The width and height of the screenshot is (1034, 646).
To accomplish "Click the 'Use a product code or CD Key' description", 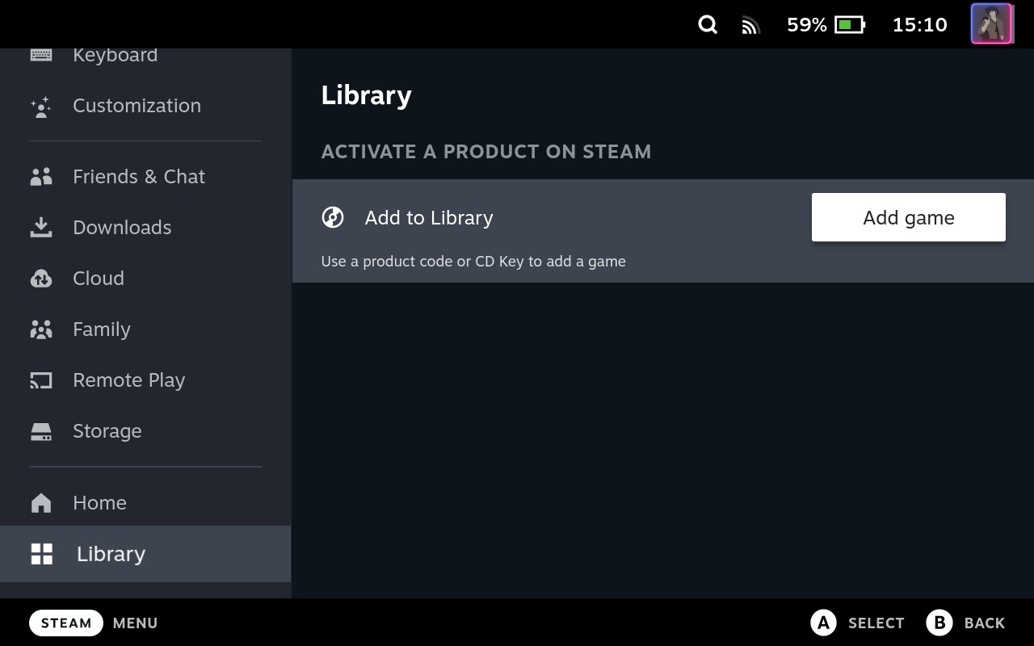I will (x=473, y=262).
